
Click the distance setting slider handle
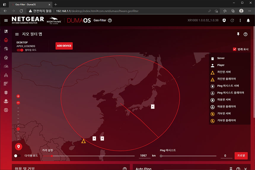coord(52,156)
